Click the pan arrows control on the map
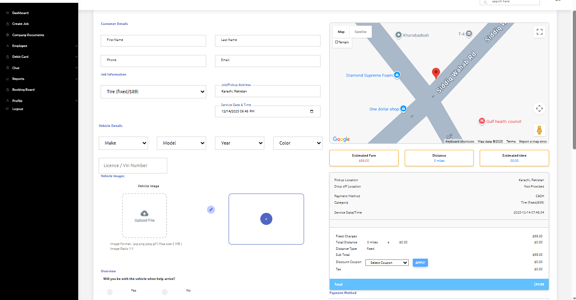576x300 pixels. (x=539, y=108)
